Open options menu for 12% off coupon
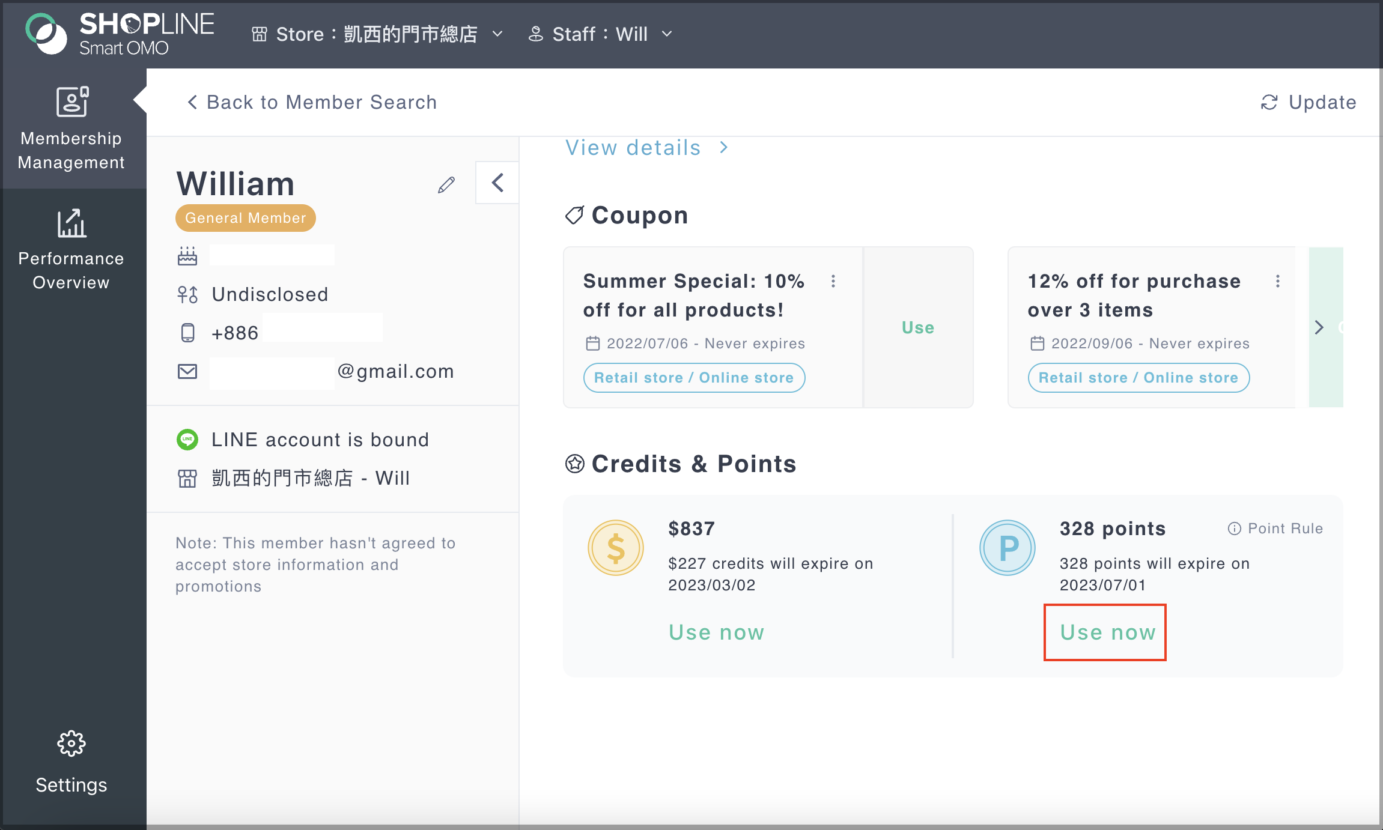This screenshot has width=1383, height=830. click(1278, 281)
